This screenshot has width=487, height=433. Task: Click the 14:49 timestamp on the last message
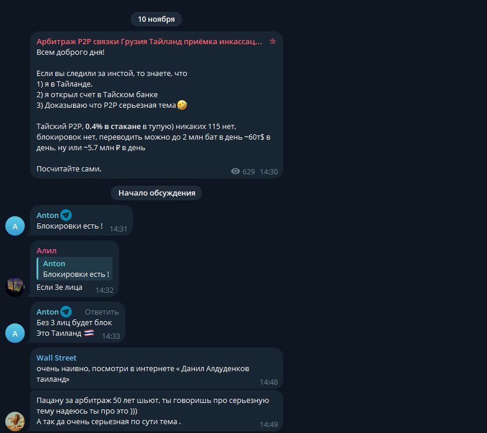pos(269,424)
